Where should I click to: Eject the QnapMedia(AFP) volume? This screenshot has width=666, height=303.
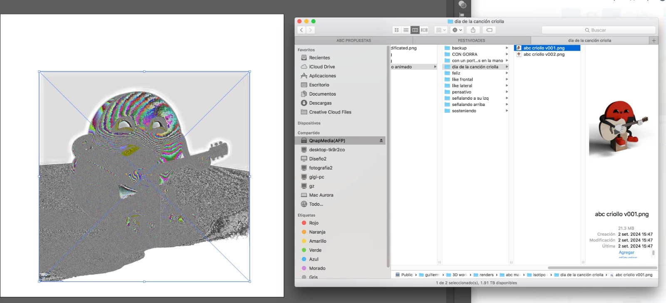[381, 140]
